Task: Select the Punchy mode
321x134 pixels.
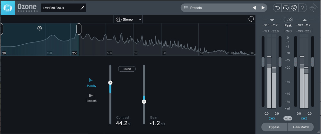Action: (91, 83)
